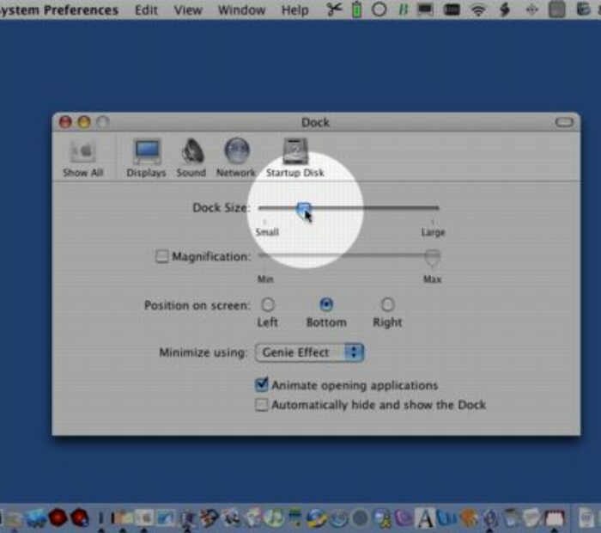The image size is (601, 533).
Task: Click the 'Position on screen:' label
Action: (x=197, y=305)
